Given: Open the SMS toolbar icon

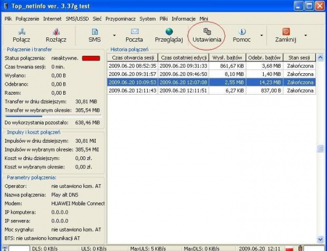Looking at the screenshot, I should [95, 32].
